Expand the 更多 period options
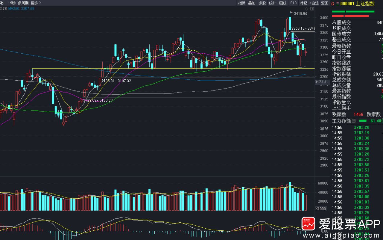 pyautogui.click(x=36, y=3)
